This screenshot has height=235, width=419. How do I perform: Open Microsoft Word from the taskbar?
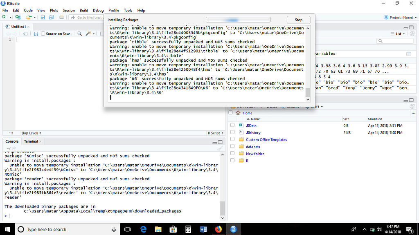203,229
